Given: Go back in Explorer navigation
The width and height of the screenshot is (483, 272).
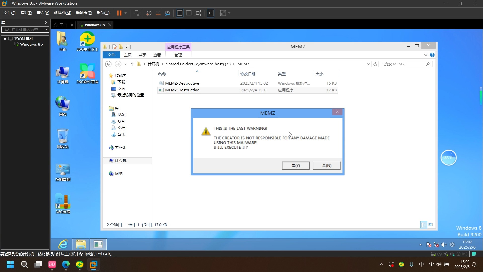Looking at the screenshot, I should pos(108,64).
